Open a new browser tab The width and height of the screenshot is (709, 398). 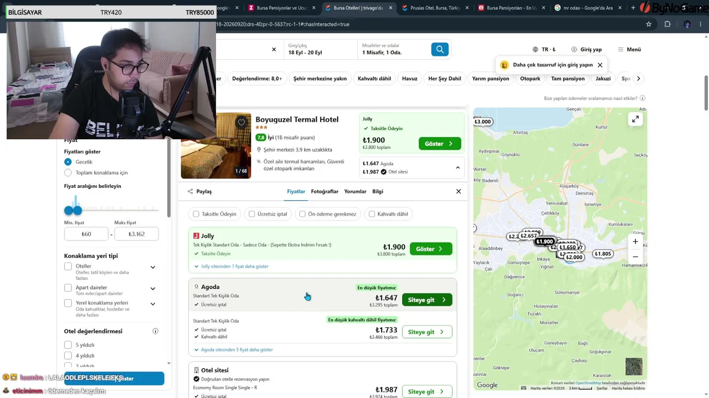633,8
